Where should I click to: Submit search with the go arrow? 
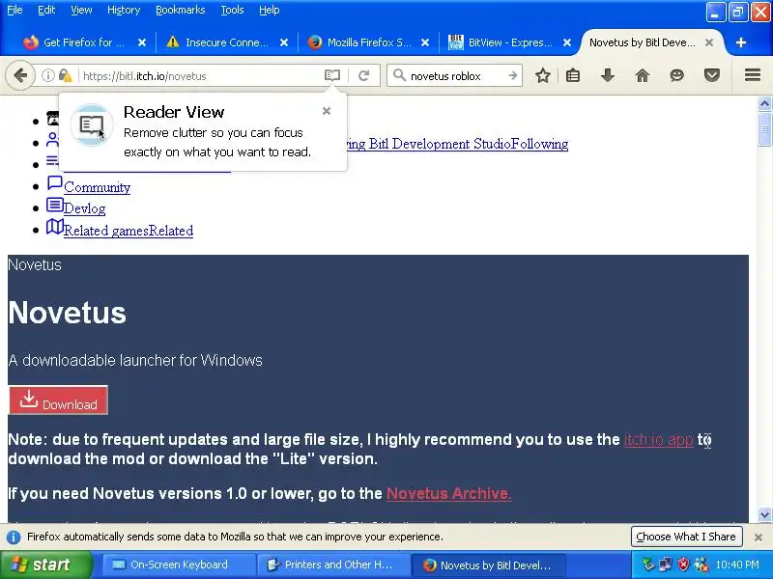pos(513,76)
